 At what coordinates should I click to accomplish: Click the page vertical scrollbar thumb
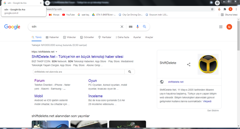click(x=238, y=36)
